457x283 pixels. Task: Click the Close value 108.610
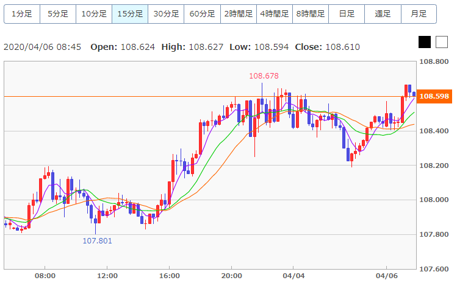tap(343, 47)
